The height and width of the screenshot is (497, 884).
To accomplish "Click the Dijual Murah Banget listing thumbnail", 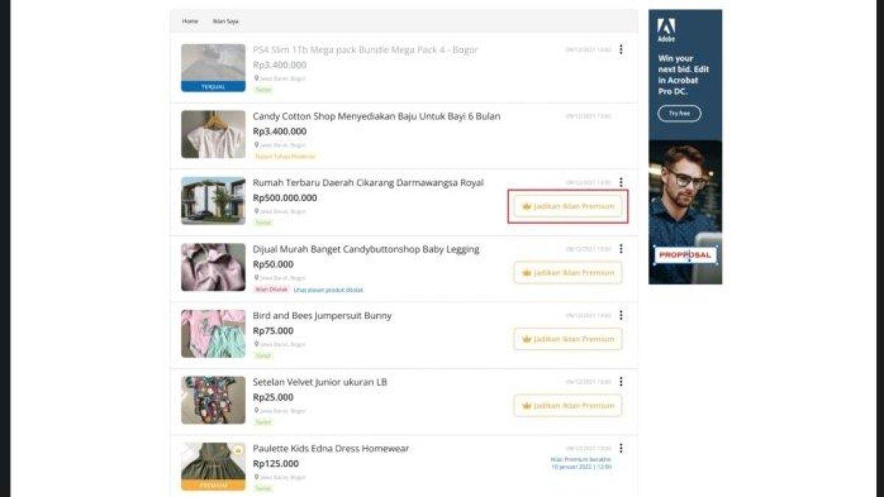I will click(212, 267).
